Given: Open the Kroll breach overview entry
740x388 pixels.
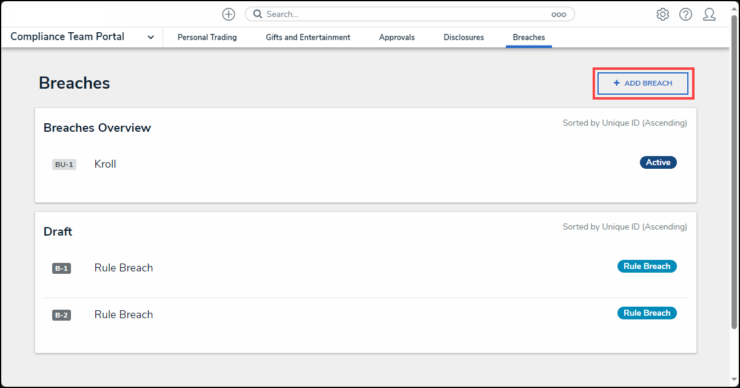Looking at the screenshot, I should [106, 164].
